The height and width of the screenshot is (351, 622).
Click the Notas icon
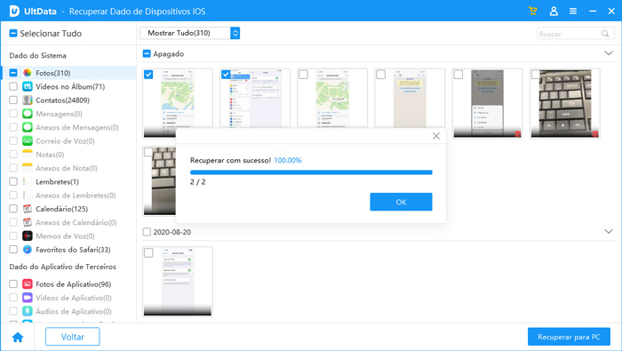[x=28, y=155]
